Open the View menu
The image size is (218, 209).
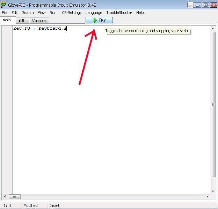click(42, 13)
